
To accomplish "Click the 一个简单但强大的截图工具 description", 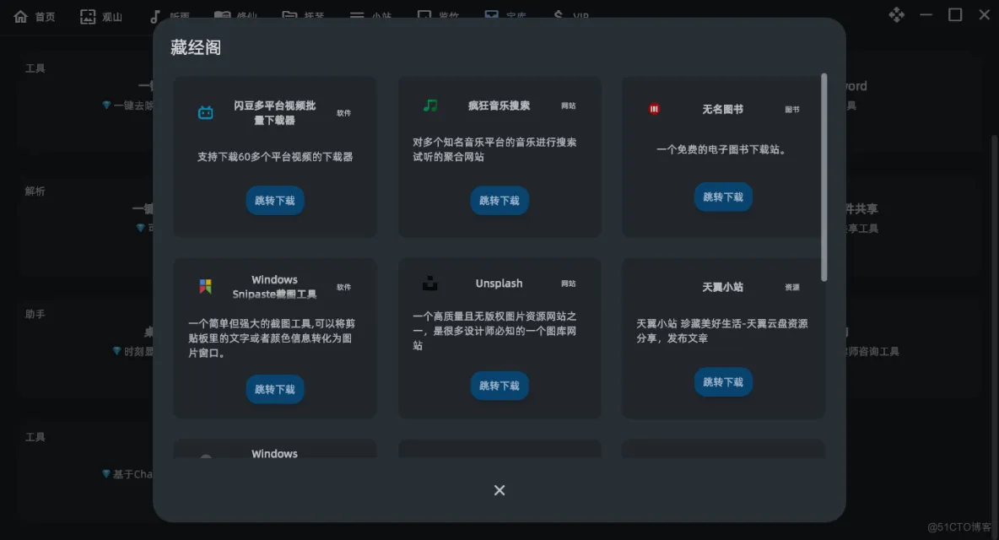I will click(272, 338).
